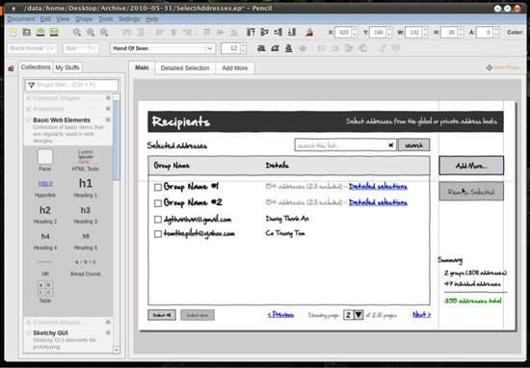Viewport: 530px width, 368px height.
Task: Collapse the Sketchy GUI collection
Action: pos(29,333)
